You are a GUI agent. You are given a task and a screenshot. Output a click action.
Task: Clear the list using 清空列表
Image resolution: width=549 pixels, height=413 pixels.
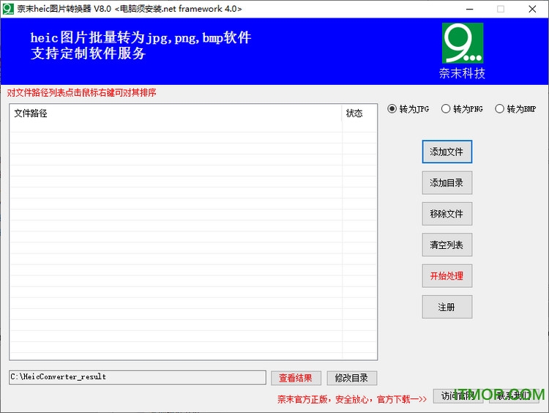click(x=447, y=245)
